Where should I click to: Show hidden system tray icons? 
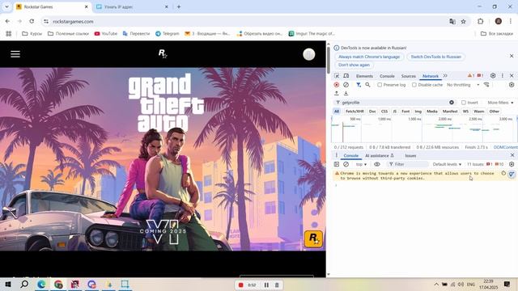point(436,284)
